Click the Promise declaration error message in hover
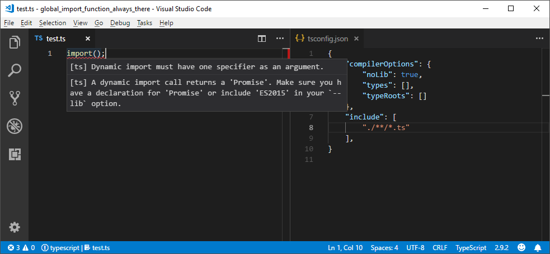This screenshot has width=550, height=254. pyautogui.click(x=205, y=93)
